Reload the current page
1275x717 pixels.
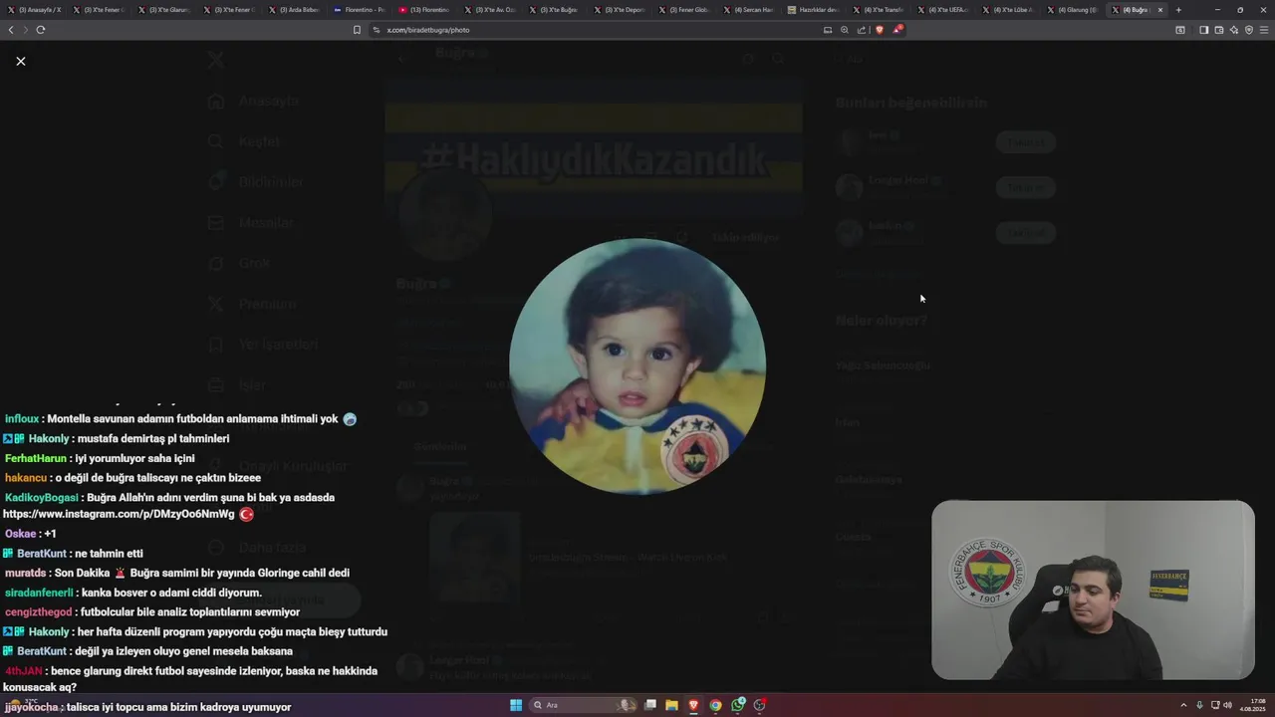coord(41,30)
